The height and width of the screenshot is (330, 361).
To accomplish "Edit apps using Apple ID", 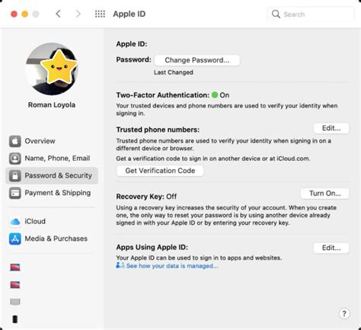I will click(331, 248).
